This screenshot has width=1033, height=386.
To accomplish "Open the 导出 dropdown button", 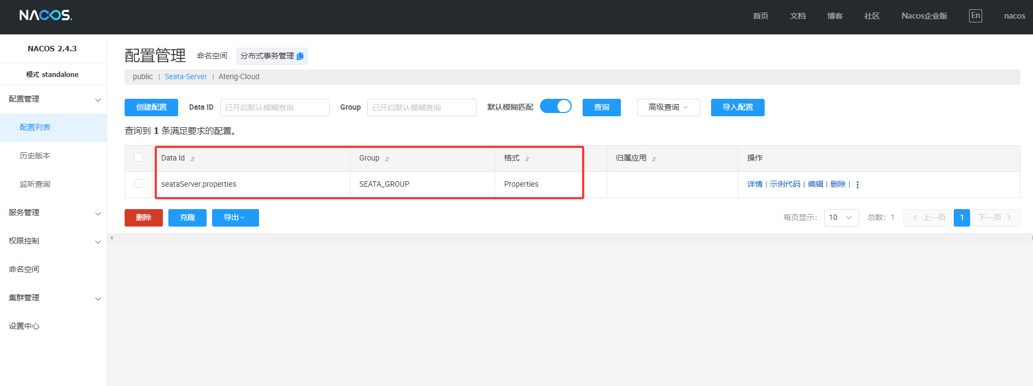I will (x=235, y=218).
